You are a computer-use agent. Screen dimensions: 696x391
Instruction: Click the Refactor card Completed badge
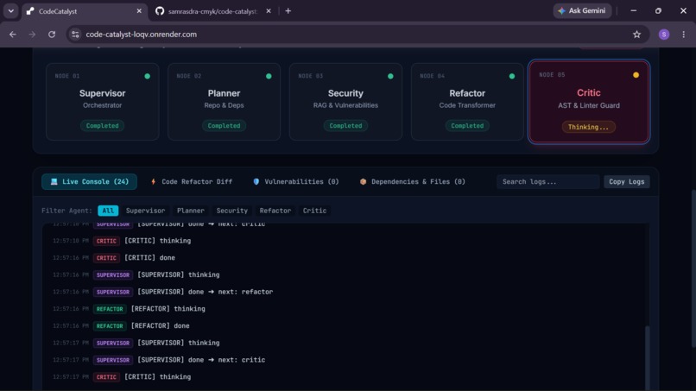(x=467, y=126)
